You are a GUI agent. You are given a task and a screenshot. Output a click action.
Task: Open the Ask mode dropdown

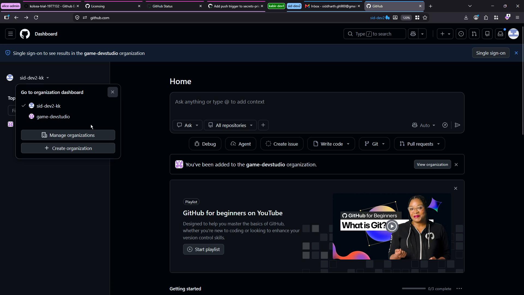(x=187, y=125)
